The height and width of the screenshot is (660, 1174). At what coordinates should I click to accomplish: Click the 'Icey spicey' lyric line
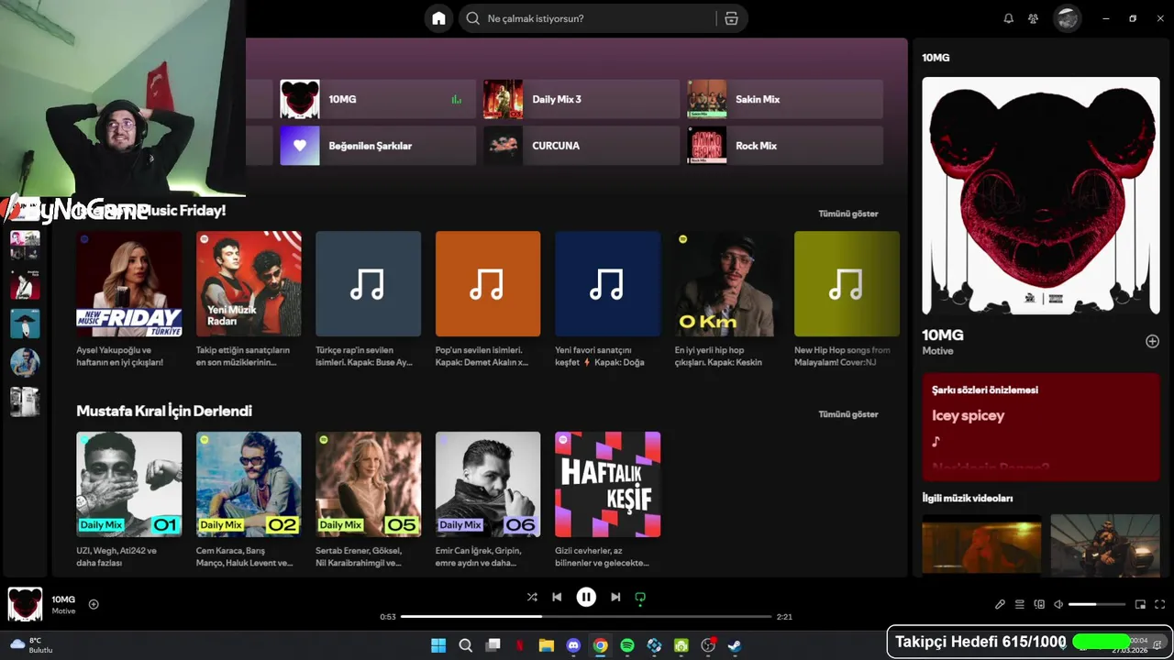click(968, 415)
